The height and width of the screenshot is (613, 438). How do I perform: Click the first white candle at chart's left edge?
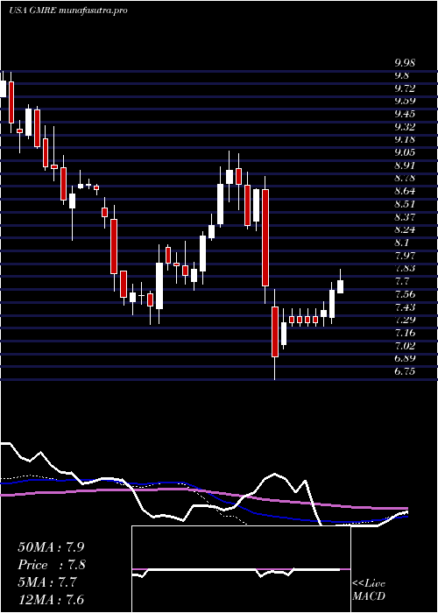3,88
